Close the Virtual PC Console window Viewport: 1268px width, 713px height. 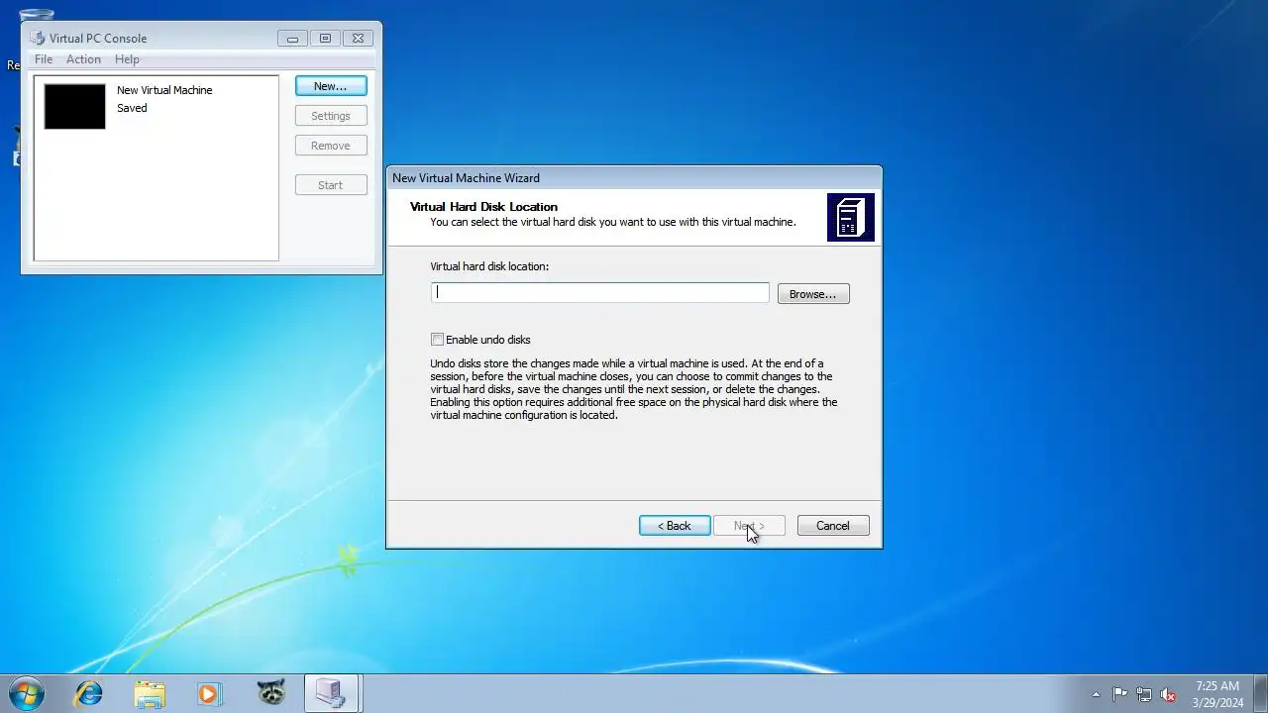pos(358,39)
